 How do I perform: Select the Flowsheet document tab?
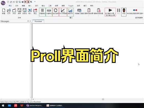[x=38, y=22]
